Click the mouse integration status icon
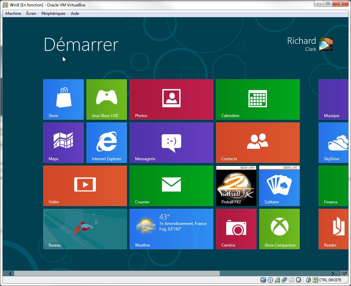The image size is (351, 286). pyautogui.click(x=308, y=280)
